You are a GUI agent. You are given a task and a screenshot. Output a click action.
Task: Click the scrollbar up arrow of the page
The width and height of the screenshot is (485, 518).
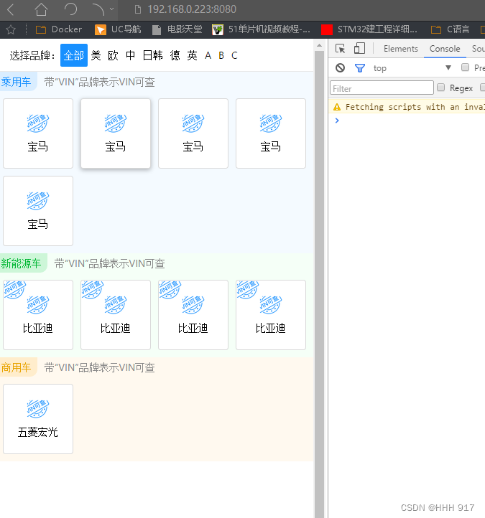319,46
